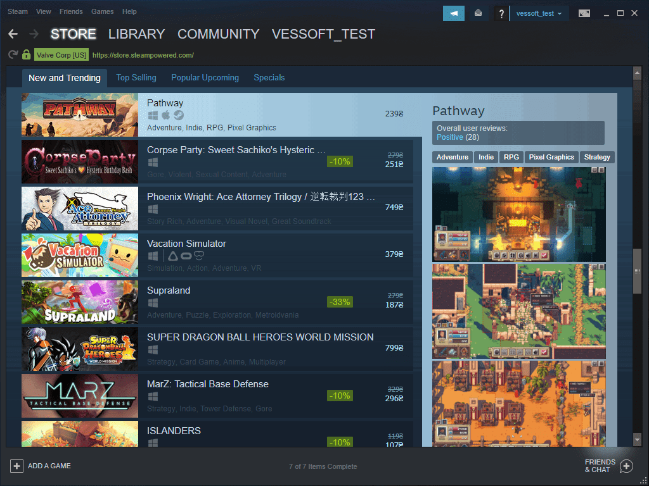
Task: Open the Games menu
Action: tap(102, 11)
